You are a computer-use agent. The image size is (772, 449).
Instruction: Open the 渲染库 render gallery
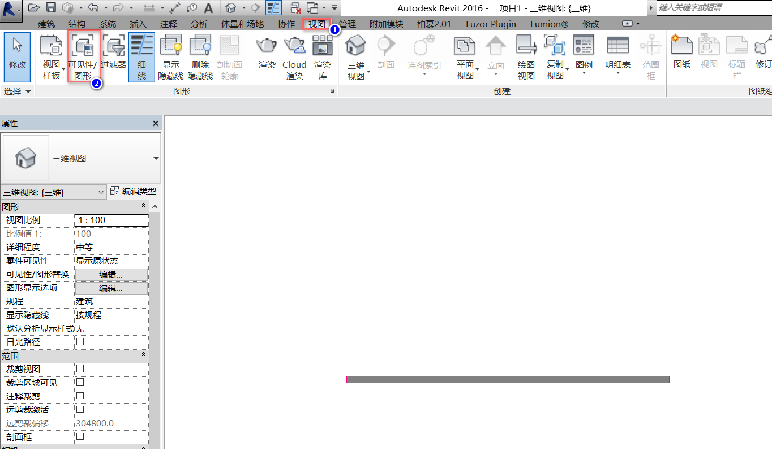[323, 56]
